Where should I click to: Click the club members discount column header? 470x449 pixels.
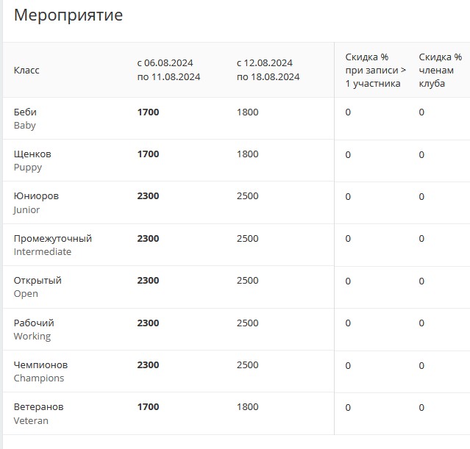(x=440, y=70)
